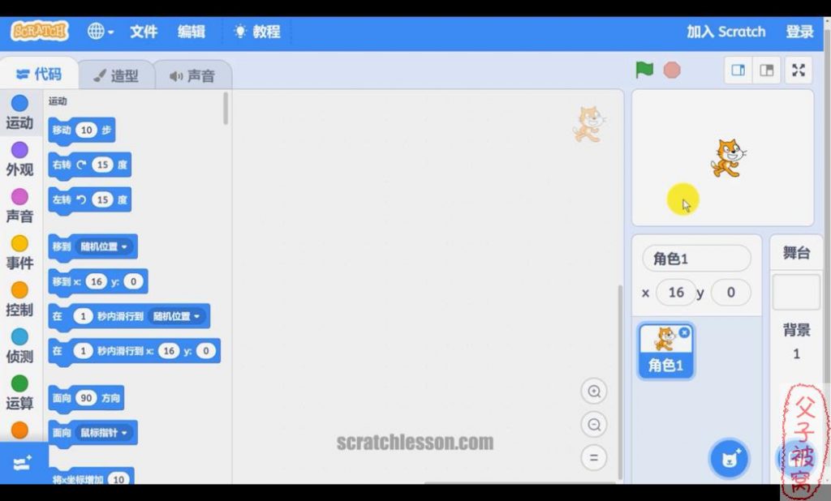Open the globe language dropdown
This screenshot has height=501, width=831.
(x=101, y=32)
